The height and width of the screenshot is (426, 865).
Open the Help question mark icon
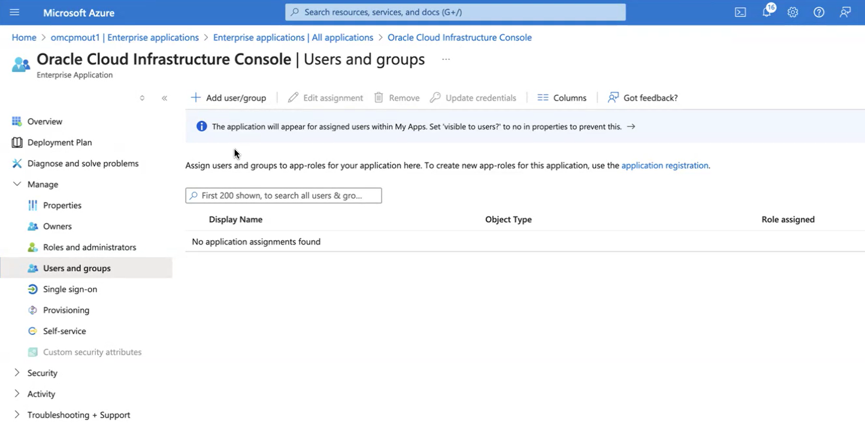tap(819, 12)
